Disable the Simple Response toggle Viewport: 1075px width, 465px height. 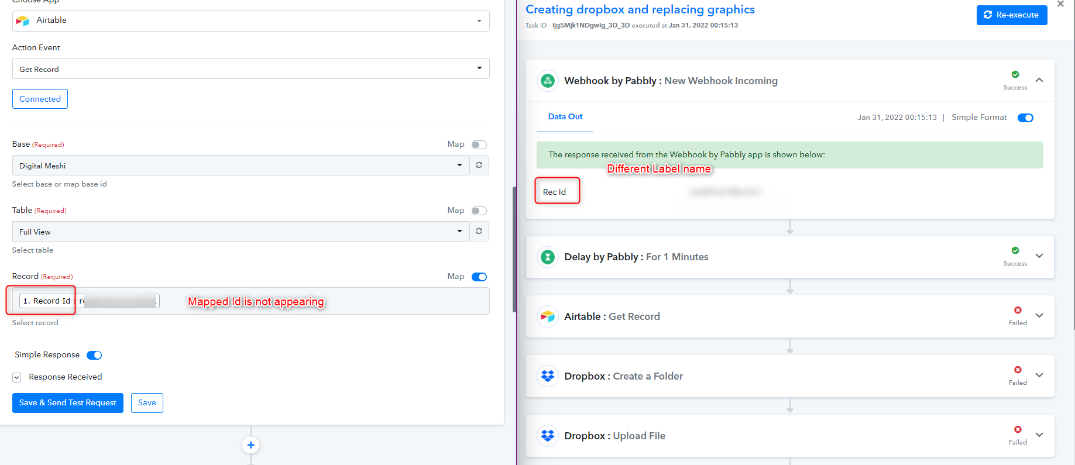[94, 355]
